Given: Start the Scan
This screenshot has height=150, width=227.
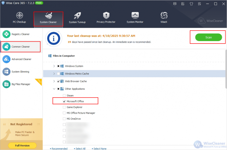Looking at the screenshot, I should (209, 37).
